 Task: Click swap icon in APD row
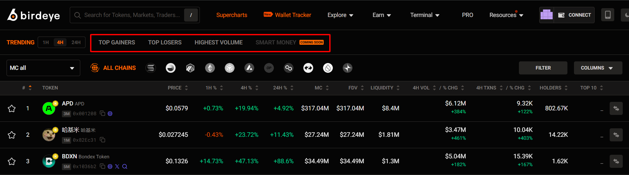click(616, 108)
